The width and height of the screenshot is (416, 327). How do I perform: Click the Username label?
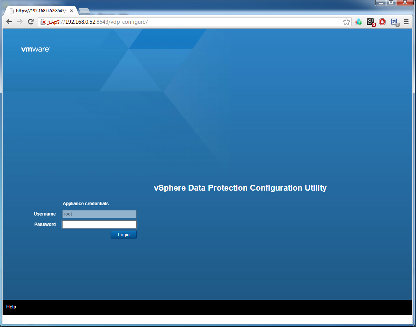(45, 214)
